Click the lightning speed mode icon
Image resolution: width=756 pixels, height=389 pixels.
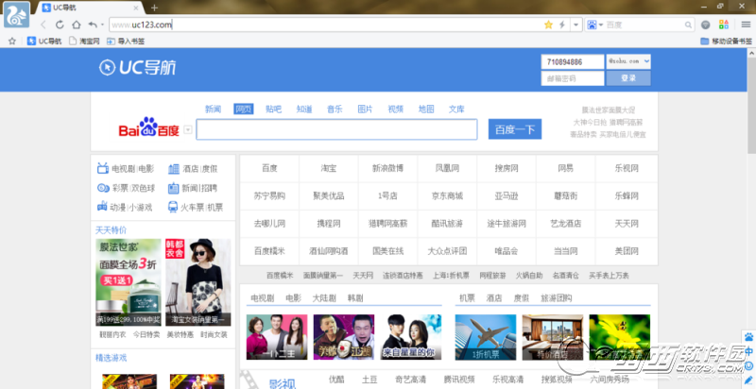[x=561, y=25]
